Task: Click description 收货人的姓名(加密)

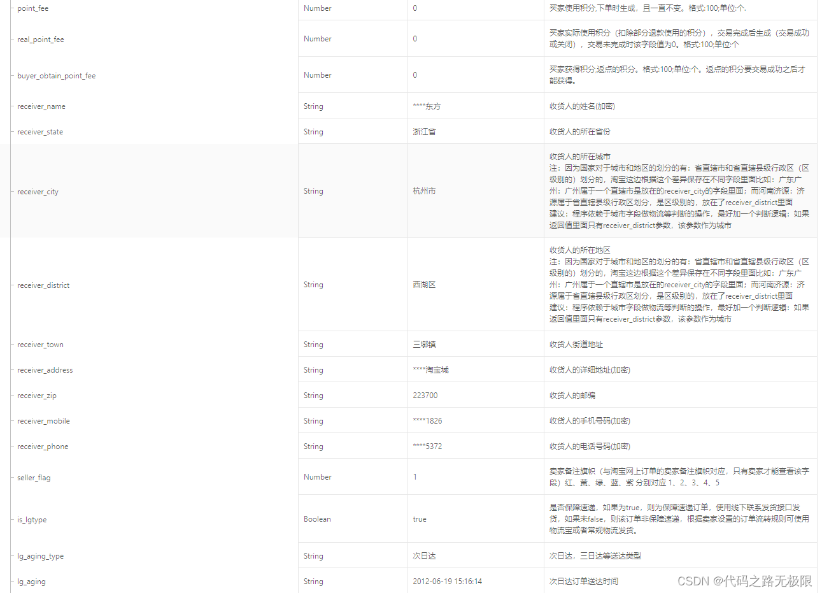Action: click(582, 106)
